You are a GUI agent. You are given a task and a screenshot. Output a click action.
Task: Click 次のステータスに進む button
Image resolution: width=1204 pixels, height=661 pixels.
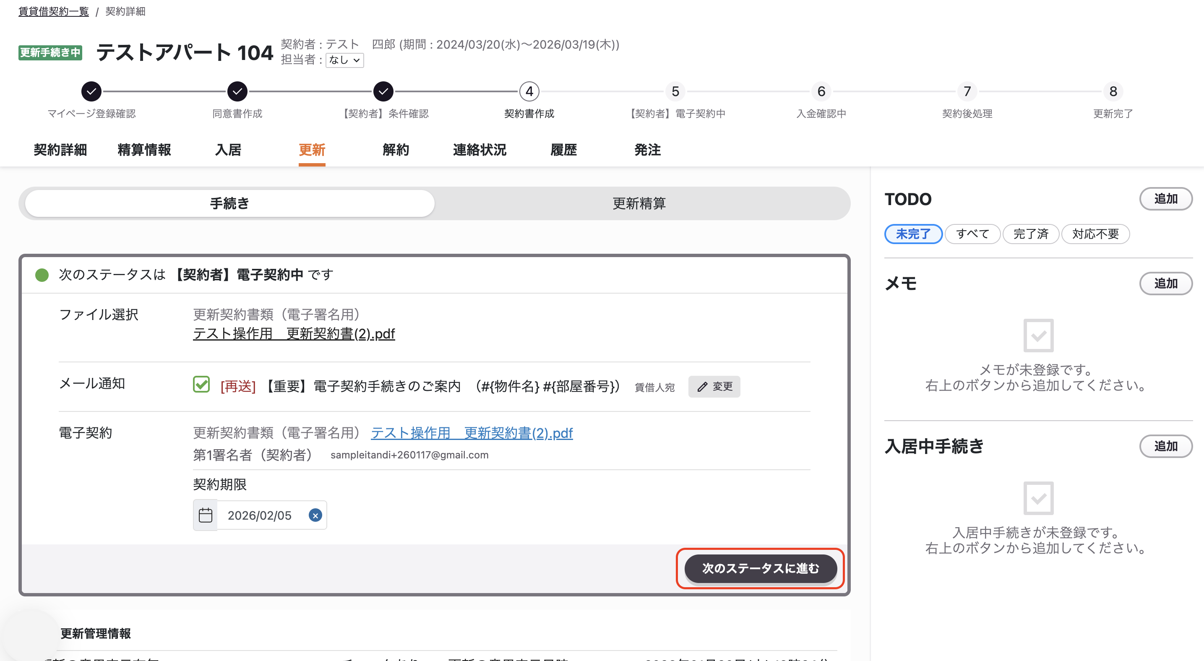(761, 568)
